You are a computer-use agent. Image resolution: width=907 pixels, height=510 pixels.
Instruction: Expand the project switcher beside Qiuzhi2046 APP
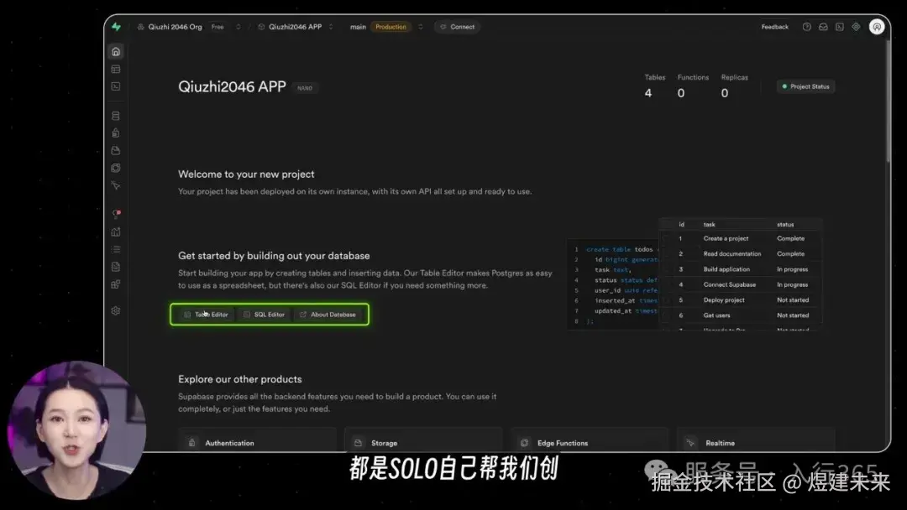point(331,27)
